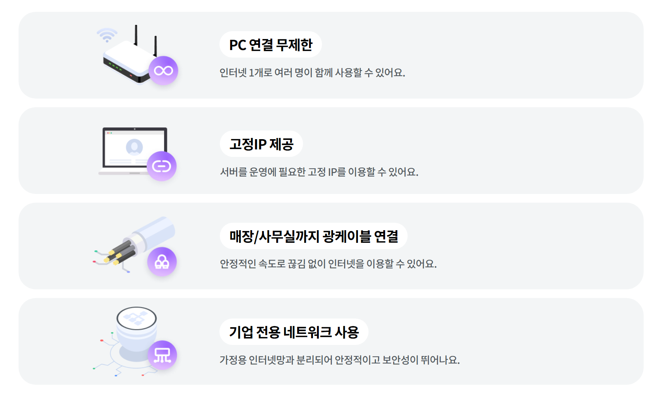Screen dimensions: 661x395
Task: Click the fiber optic cable illustration
Action: pyautogui.click(x=134, y=244)
